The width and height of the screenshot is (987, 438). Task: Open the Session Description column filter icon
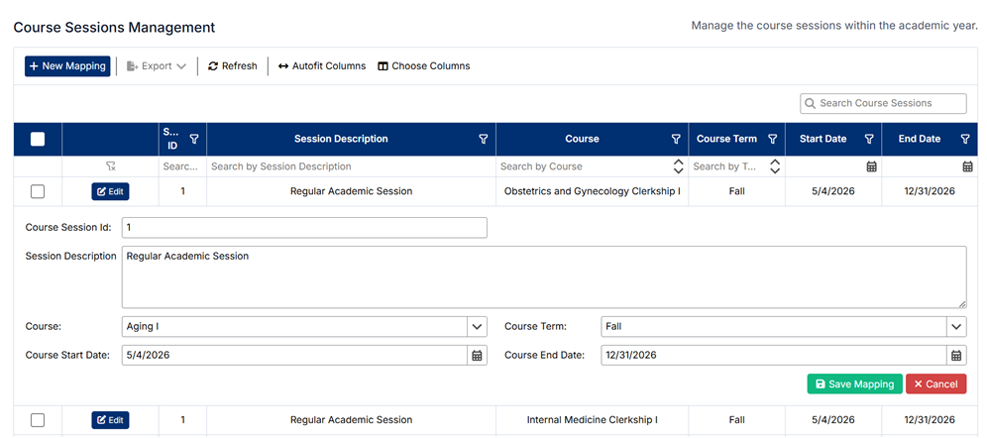click(483, 140)
